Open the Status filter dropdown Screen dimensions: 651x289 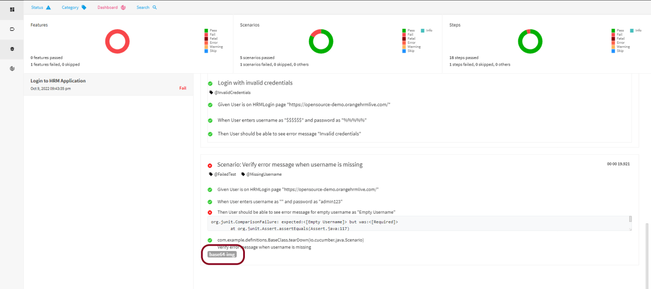click(41, 8)
